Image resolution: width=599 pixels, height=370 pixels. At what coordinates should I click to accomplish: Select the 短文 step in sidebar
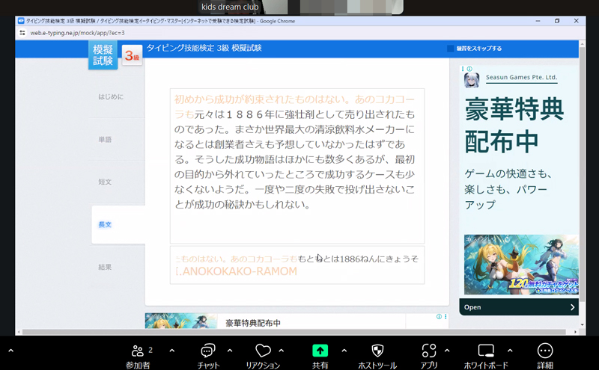point(105,182)
